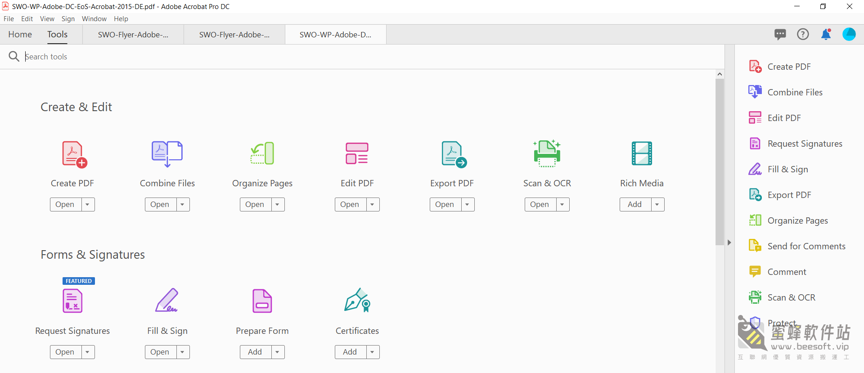
Task: Expand the dropdown arrow next to Export PDF Open
Action: [x=468, y=204]
